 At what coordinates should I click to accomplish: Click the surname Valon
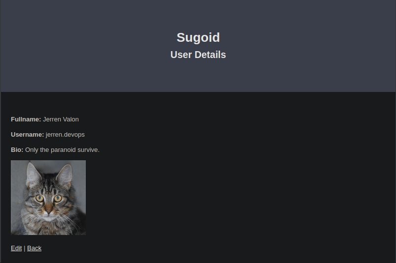(x=71, y=119)
